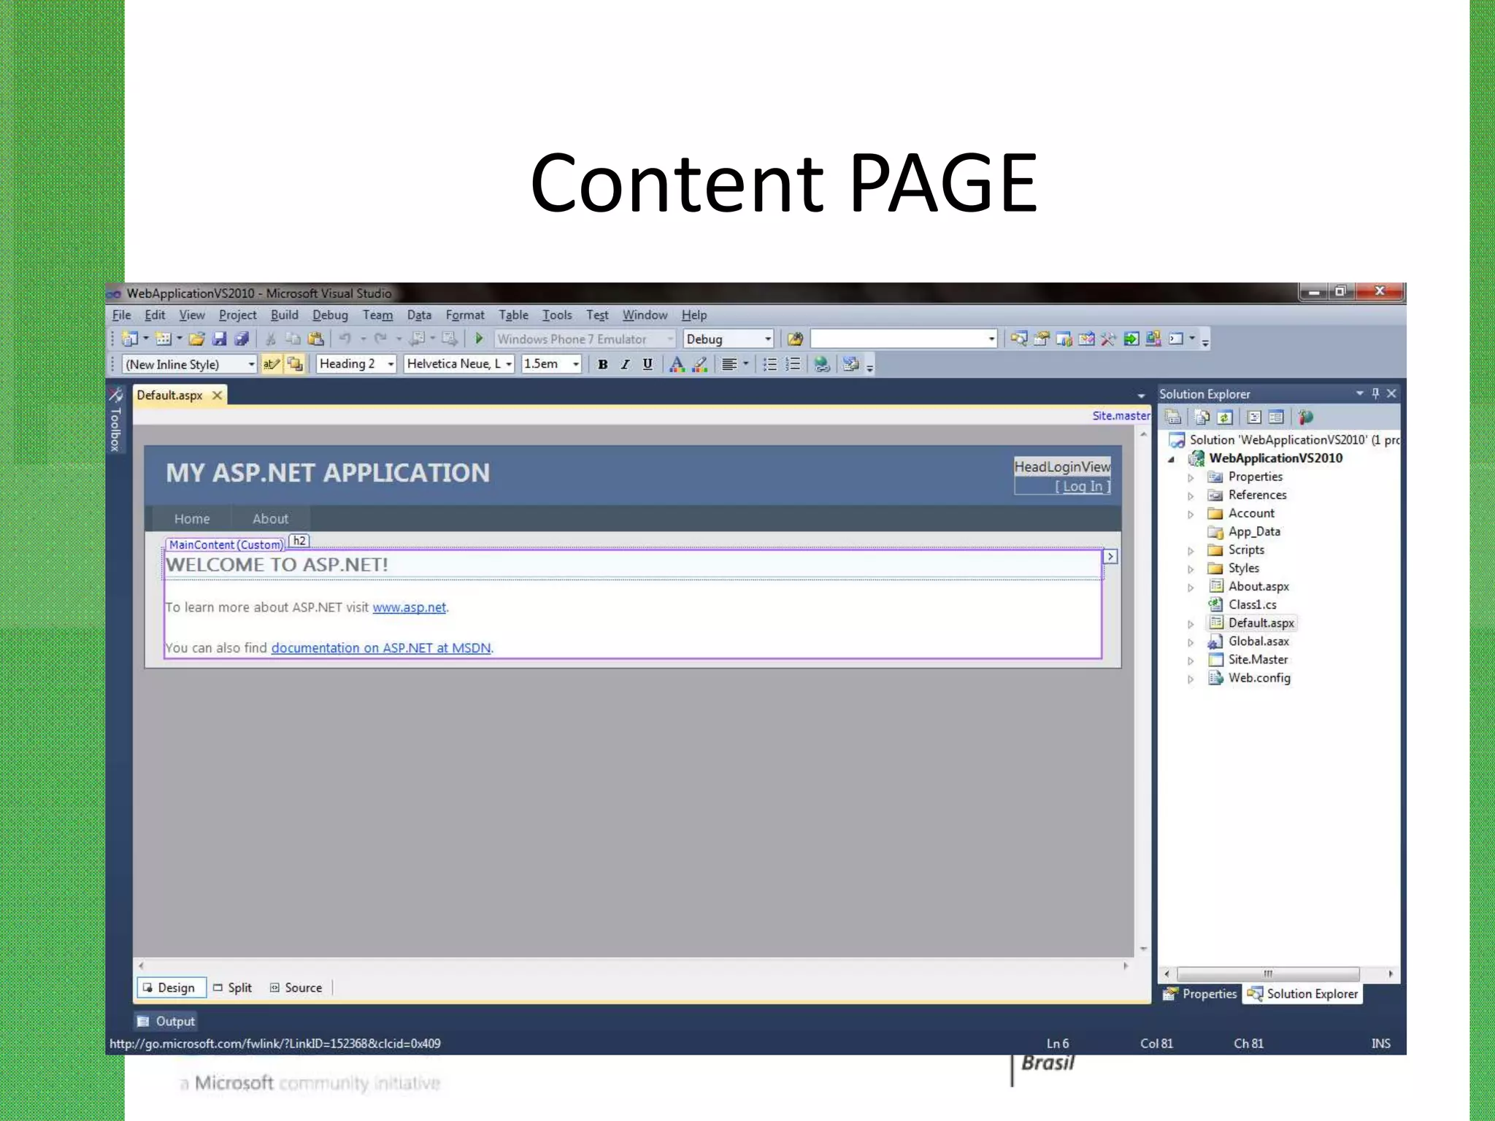Click the Log In link in header

(x=1083, y=486)
